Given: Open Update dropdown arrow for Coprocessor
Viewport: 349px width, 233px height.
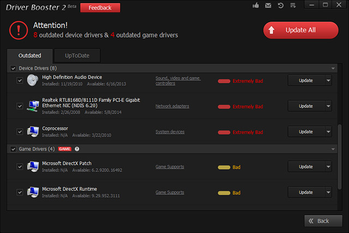Looking at the screenshot, I should tap(328, 132).
